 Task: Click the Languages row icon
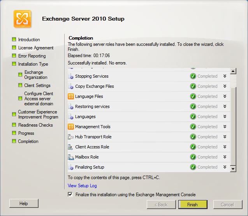pyautogui.click(x=71, y=117)
